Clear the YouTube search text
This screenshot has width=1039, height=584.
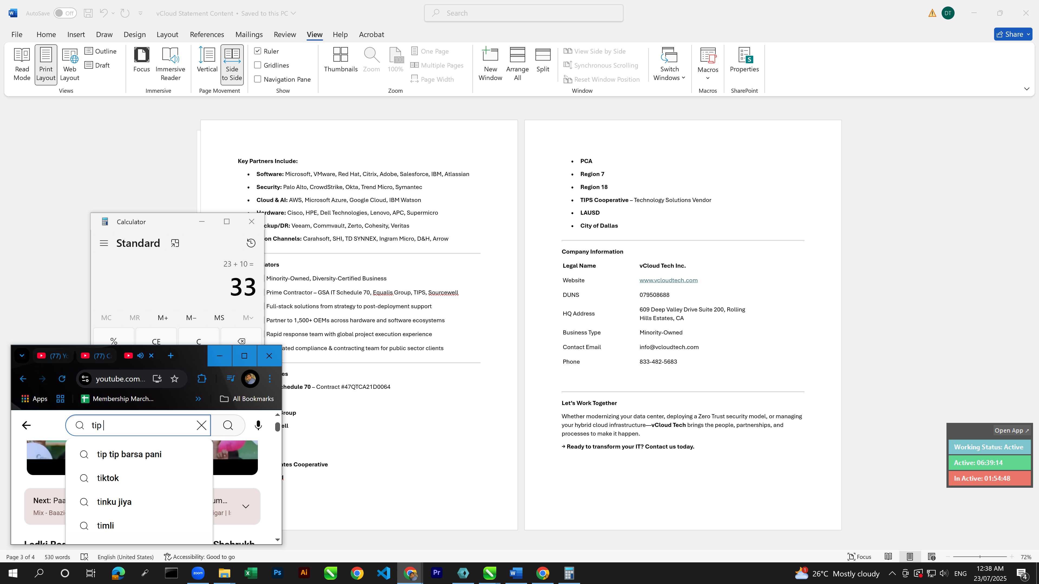pyautogui.click(x=201, y=425)
